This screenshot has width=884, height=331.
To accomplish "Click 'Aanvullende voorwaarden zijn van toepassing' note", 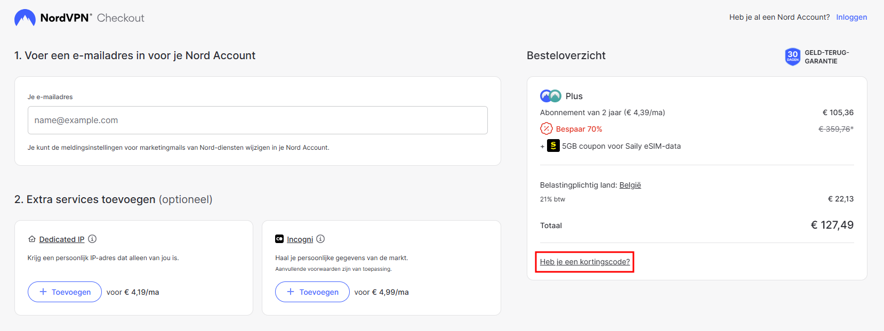I will pyautogui.click(x=333, y=269).
